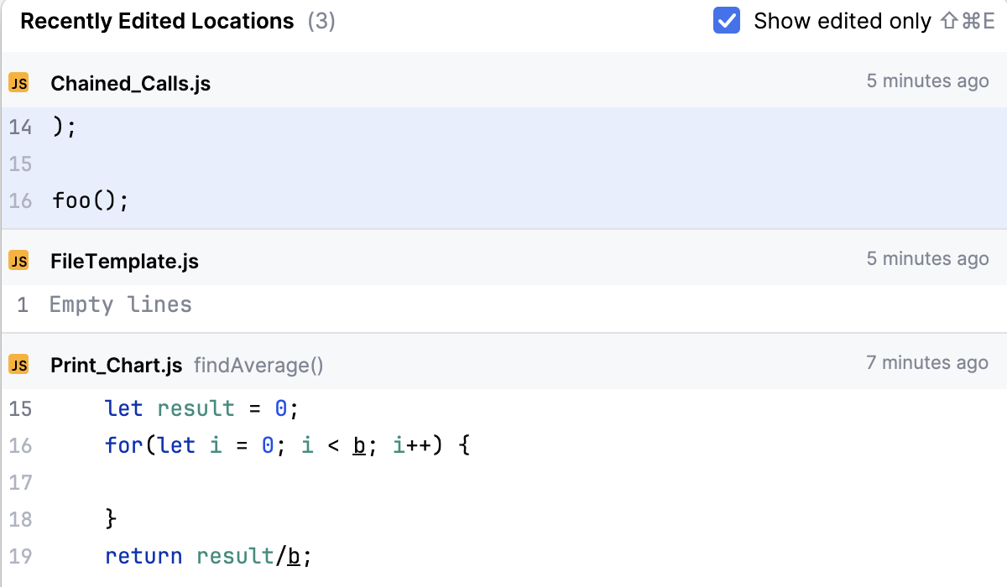Click the closing brace on line 18
The image size is (1007, 587).
tap(111, 519)
